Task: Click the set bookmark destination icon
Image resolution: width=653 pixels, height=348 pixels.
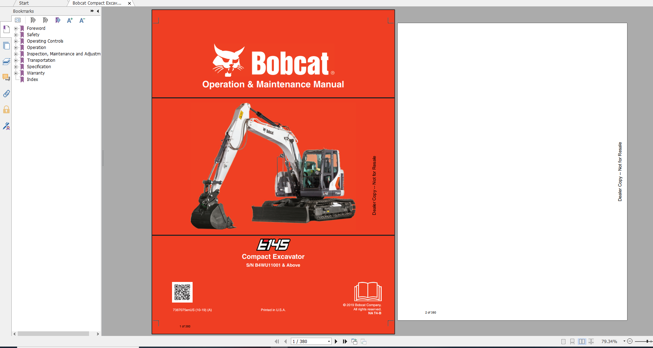Action: [x=58, y=20]
